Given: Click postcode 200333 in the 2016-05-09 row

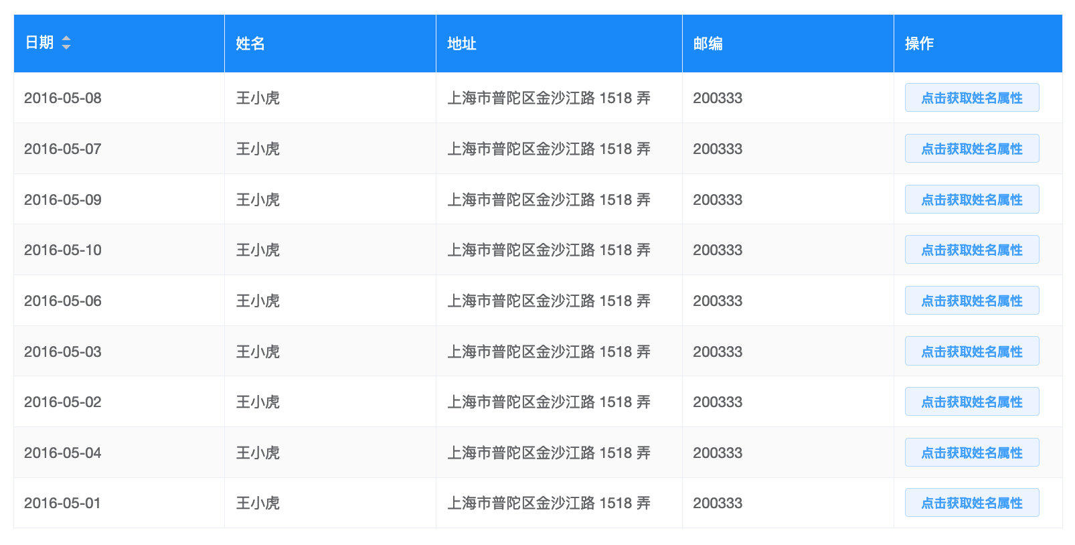Looking at the screenshot, I should 718,200.
